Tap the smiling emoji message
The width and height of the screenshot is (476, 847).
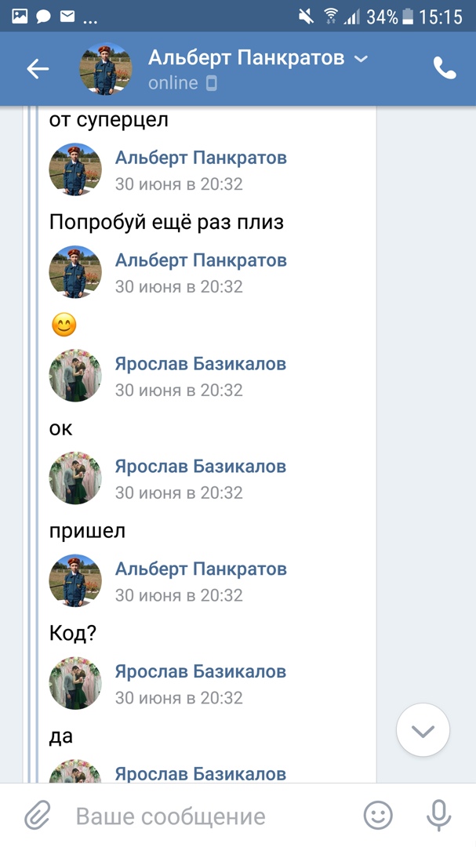(x=64, y=325)
